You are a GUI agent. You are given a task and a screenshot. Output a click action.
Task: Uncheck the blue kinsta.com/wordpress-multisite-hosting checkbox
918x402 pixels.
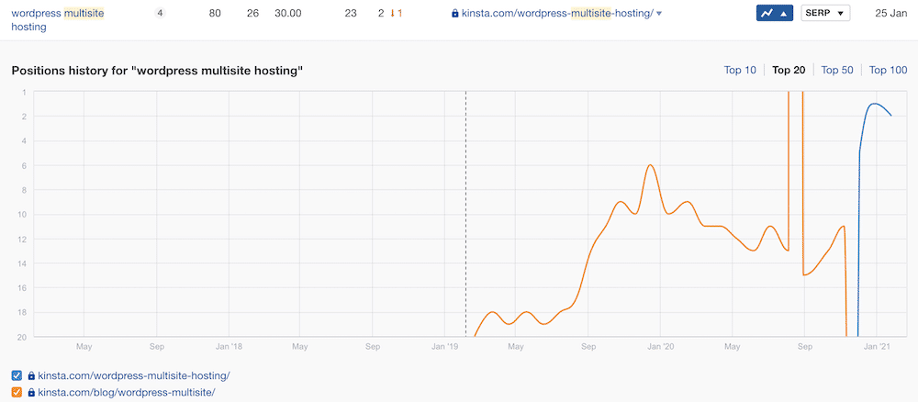coord(17,375)
